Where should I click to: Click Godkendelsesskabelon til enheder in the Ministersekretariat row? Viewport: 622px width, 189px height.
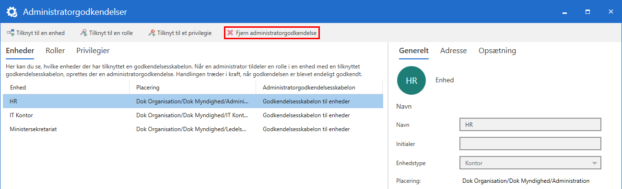coord(306,129)
